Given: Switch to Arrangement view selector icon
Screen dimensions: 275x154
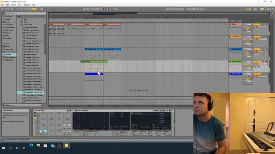Looking at the screenshot, I should [272, 13].
